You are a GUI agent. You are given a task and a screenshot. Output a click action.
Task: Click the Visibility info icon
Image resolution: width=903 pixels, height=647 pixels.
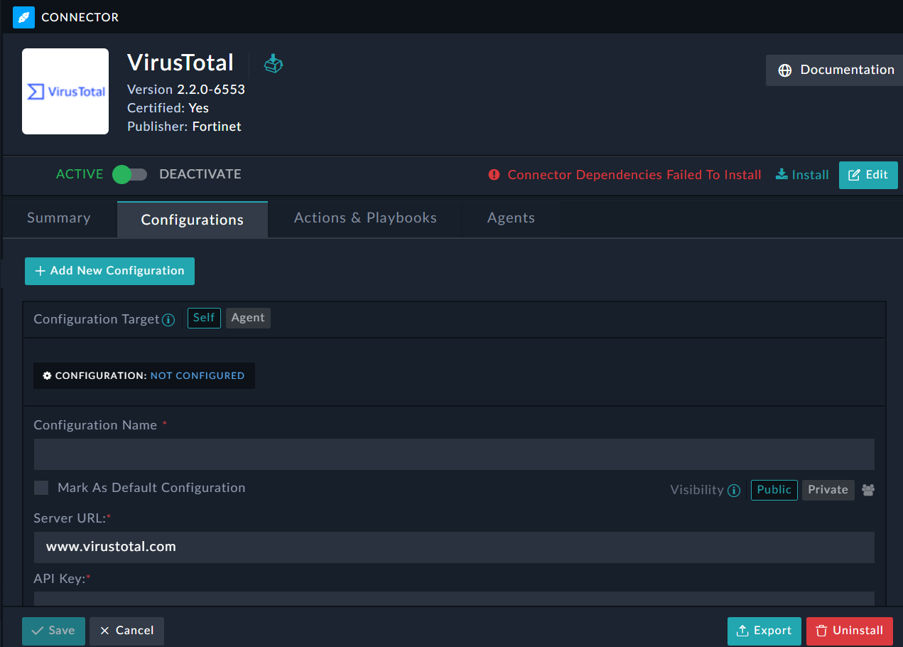(735, 491)
